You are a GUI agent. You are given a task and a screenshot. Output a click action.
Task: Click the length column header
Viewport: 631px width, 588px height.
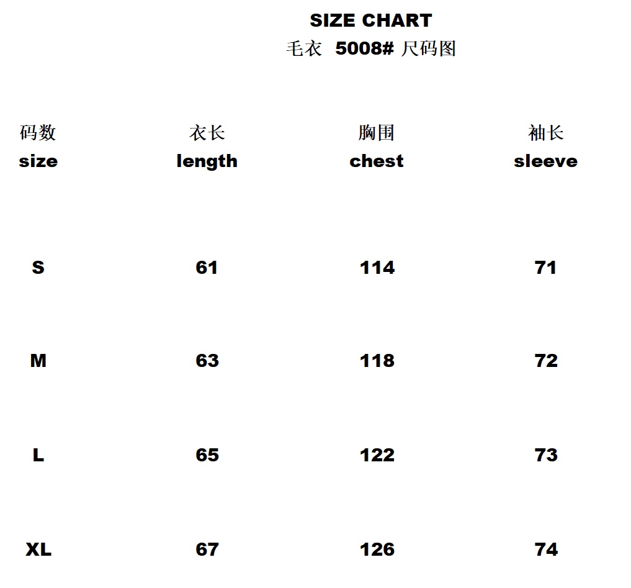207,161
